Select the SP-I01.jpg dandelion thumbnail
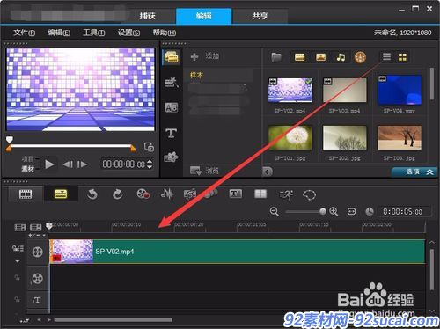 [x=290, y=137]
